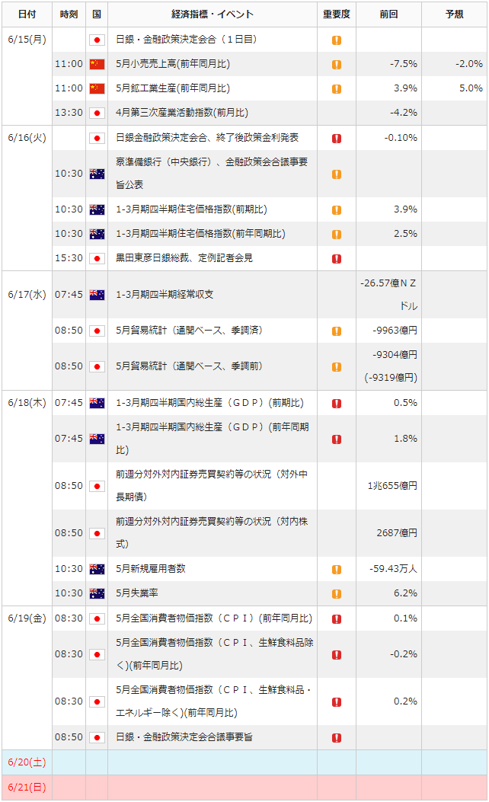This screenshot has height=802, width=489.
Task: Click the 13:30 time cell
Action: (x=69, y=113)
